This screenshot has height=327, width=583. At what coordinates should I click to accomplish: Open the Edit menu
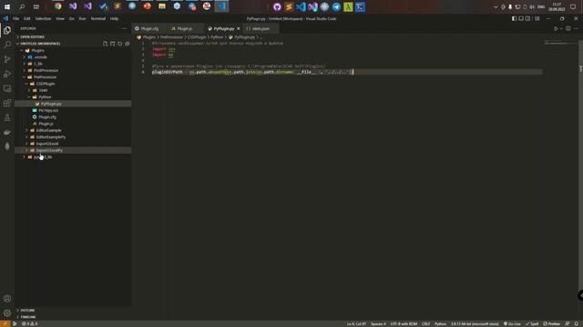pos(27,18)
